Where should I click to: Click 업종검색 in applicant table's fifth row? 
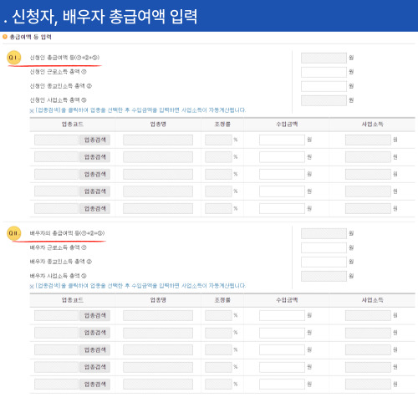94,209
